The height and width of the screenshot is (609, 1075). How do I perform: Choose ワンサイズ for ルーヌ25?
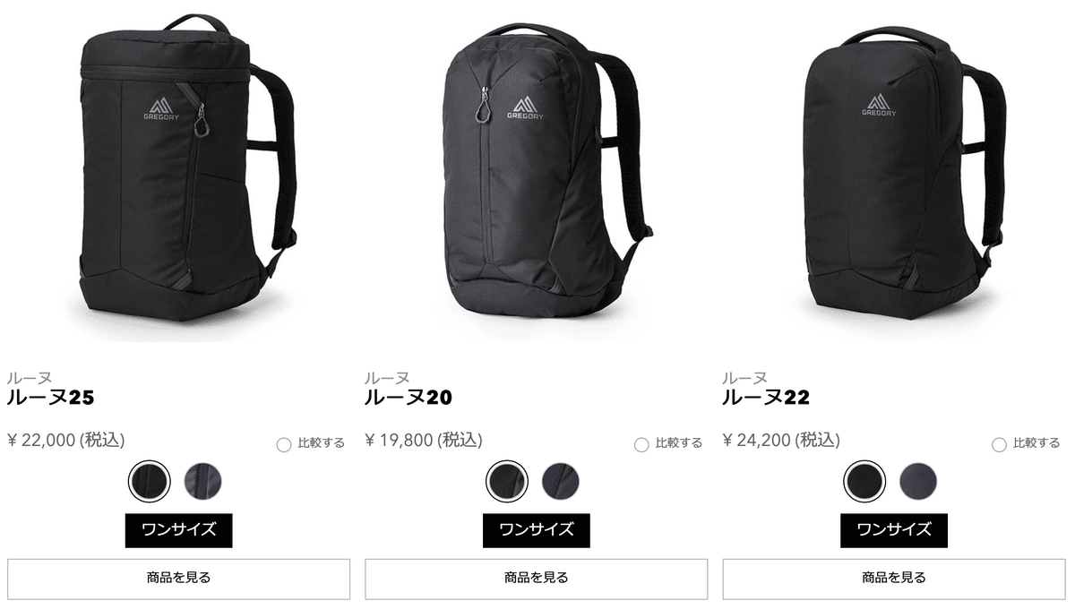tap(179, 530)
